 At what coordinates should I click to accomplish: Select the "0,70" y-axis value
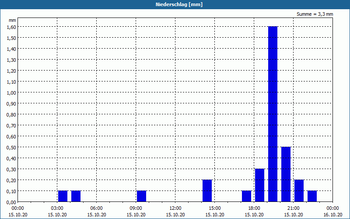coord(11,125)
